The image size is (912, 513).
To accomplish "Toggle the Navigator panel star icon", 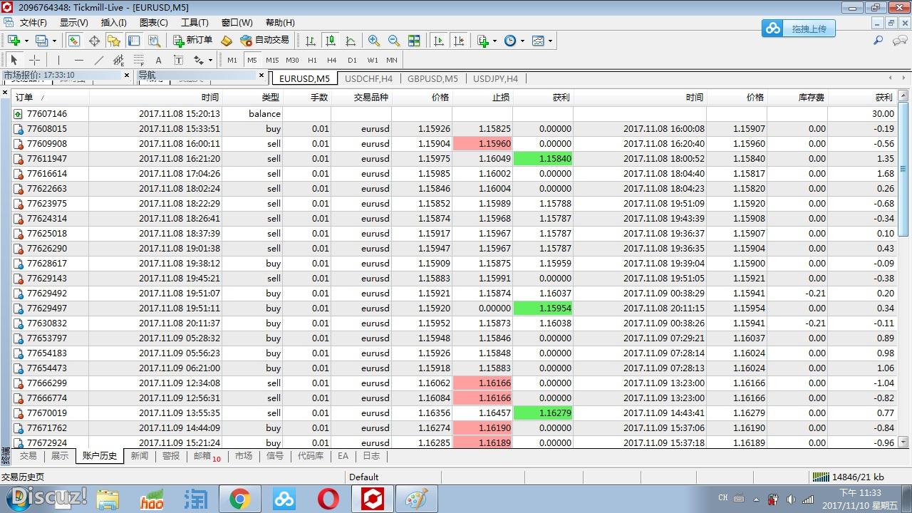I will 114,41.
